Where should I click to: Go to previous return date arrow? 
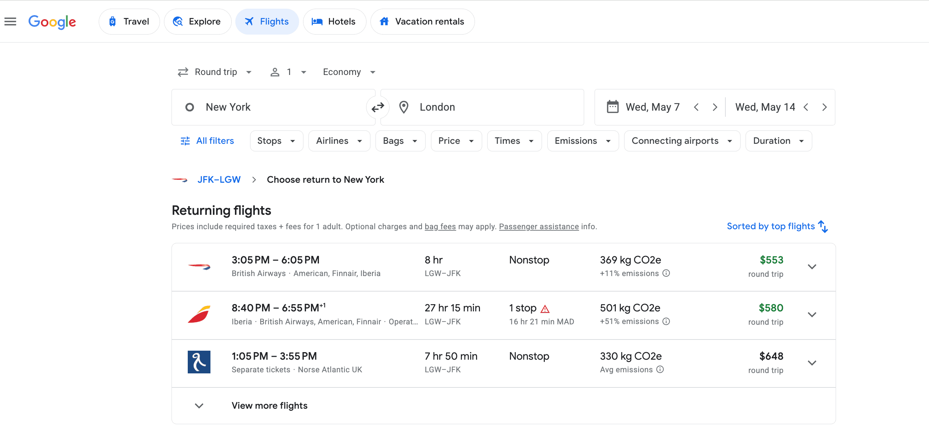tap(806, 107)
